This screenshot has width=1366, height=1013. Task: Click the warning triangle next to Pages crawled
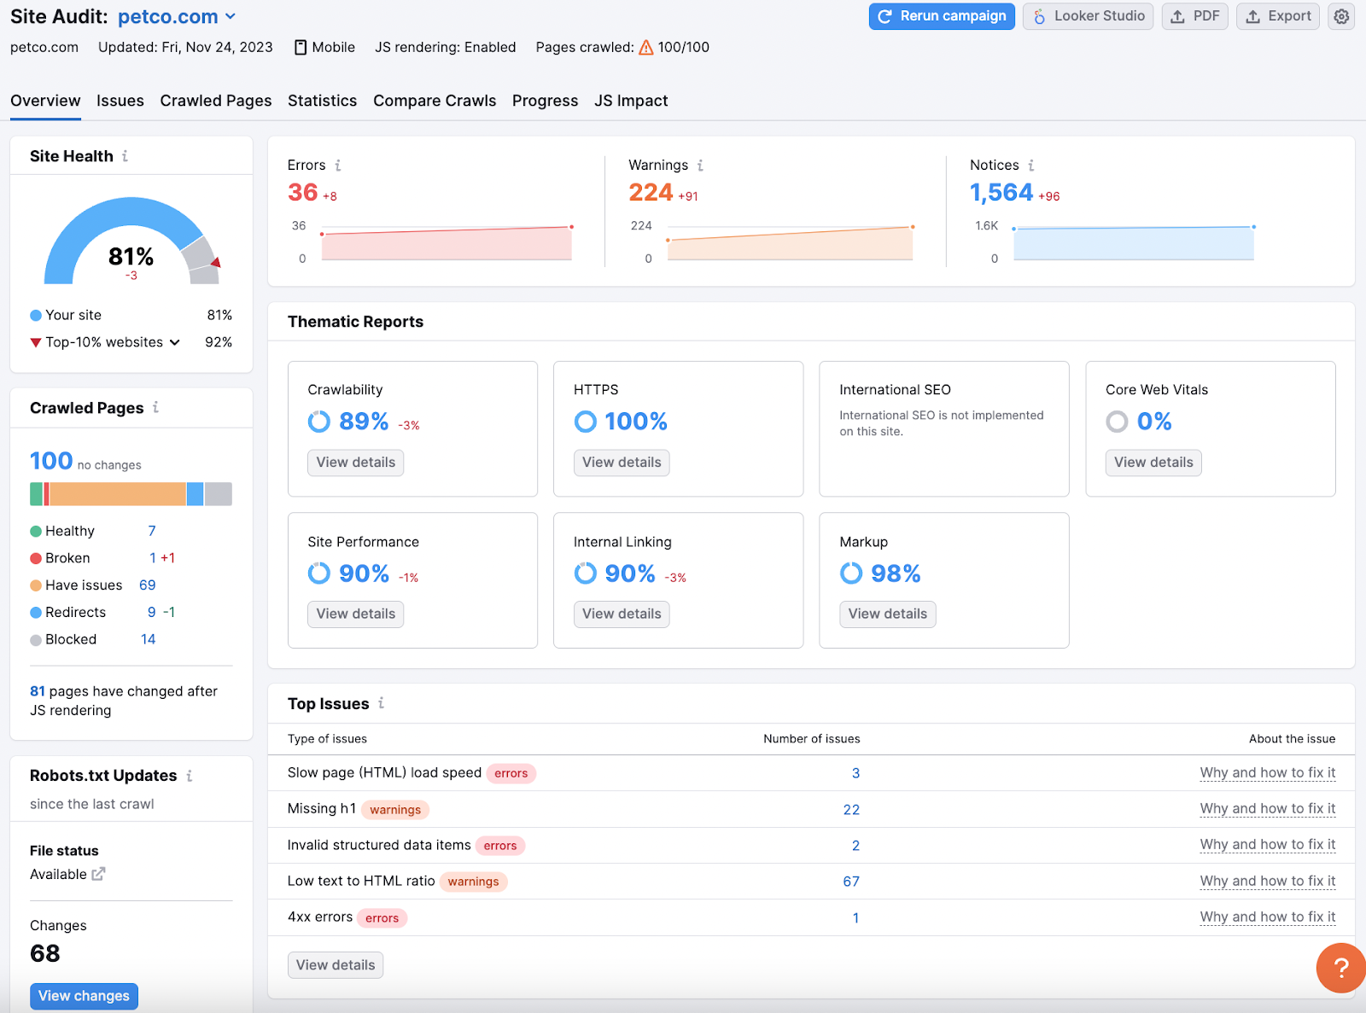coord(645,48)
